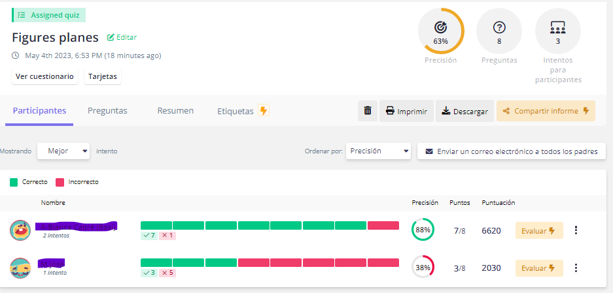Click the Editar pencil link

click(x=122, y=38)
